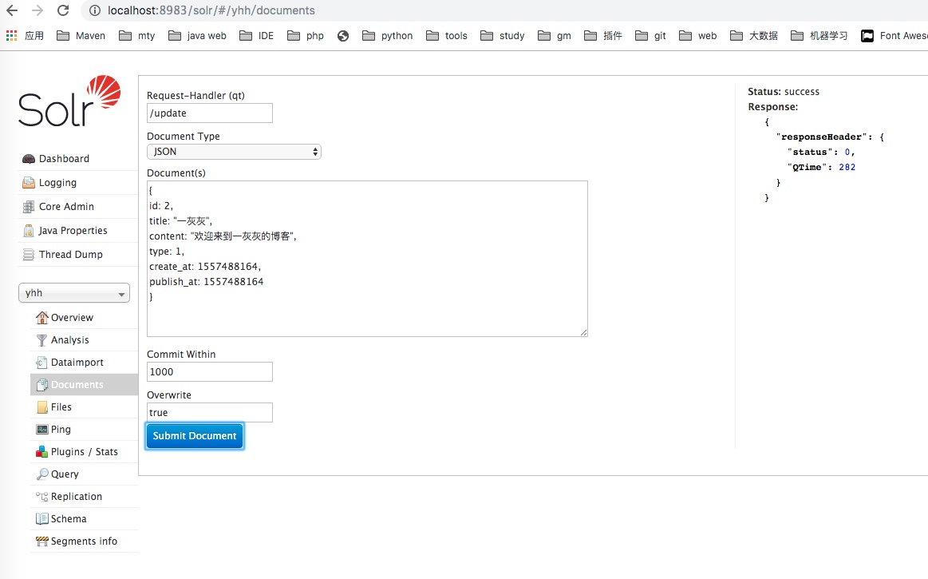
Task: Open Thread Dump via its icon
Action: coord(29,255)
